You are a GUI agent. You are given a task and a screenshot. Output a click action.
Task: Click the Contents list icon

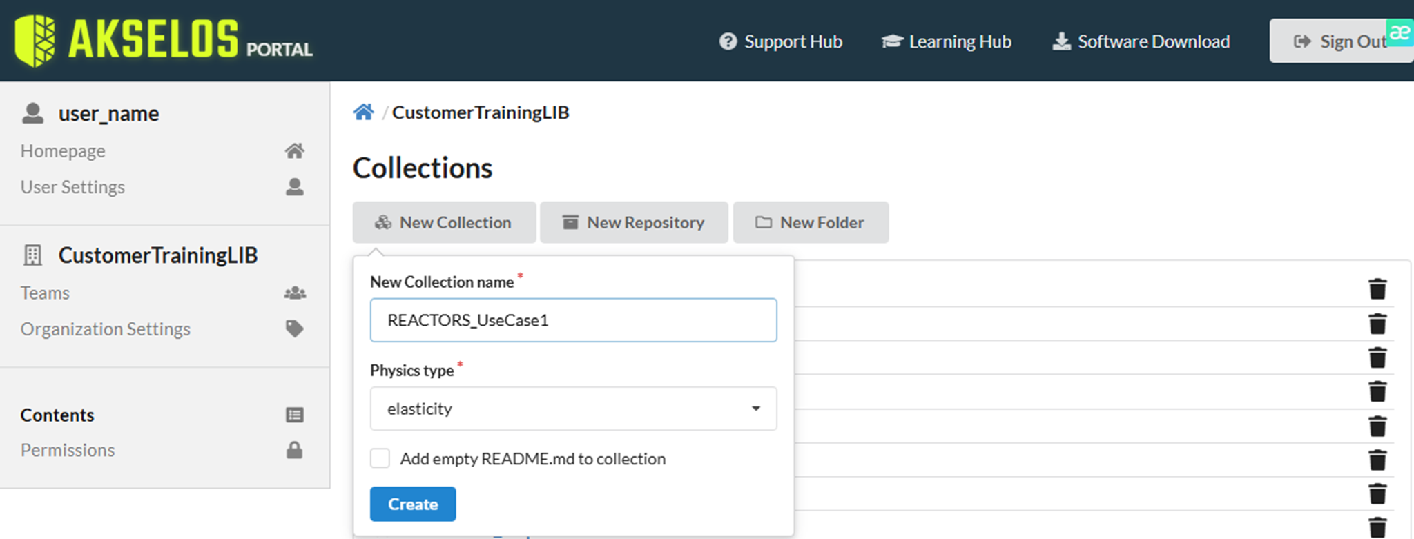tap(295, 415)
